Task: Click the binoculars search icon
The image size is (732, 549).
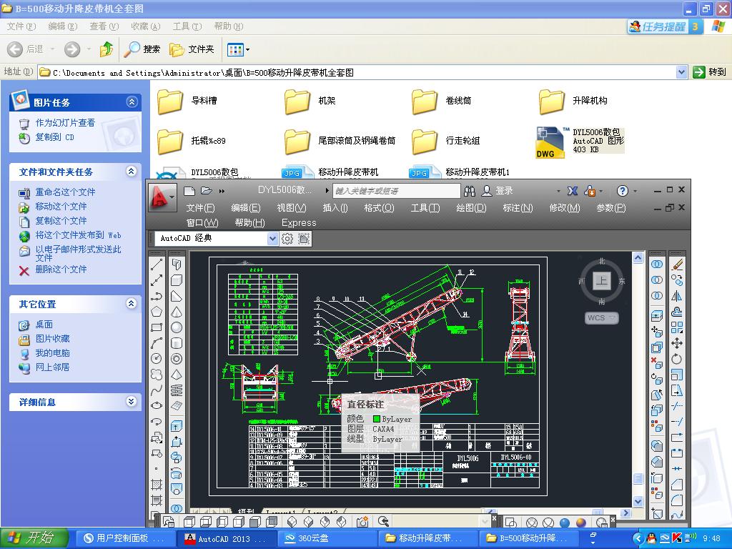Action: point(470,190)
